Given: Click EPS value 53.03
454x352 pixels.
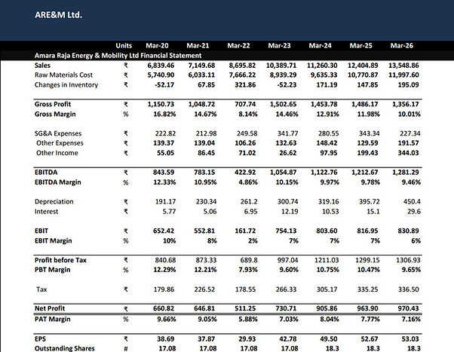Looking at the screenshot, I should tap(410, 339).
